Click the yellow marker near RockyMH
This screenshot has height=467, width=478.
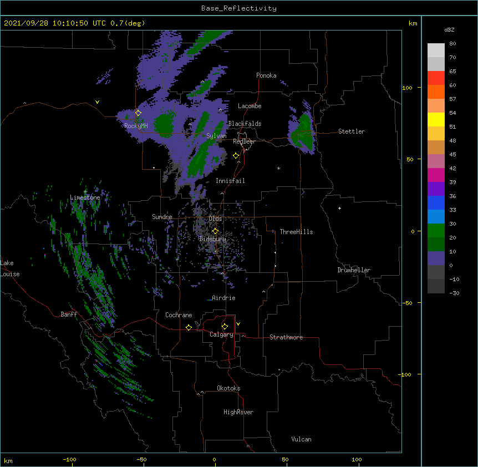tap(139, 113)
